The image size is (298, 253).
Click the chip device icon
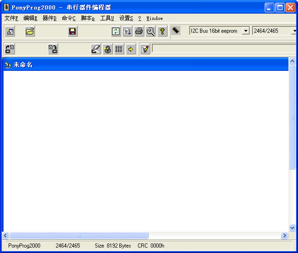(176, 31)
